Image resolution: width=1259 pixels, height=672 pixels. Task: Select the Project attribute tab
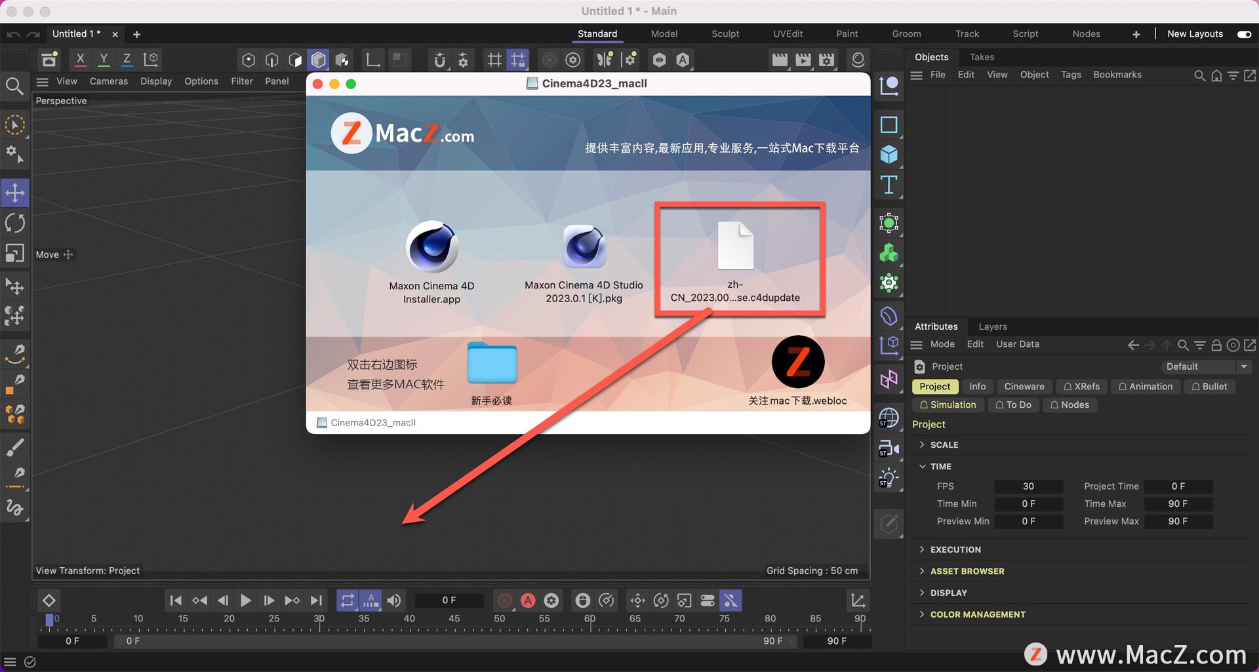(935, 387)
